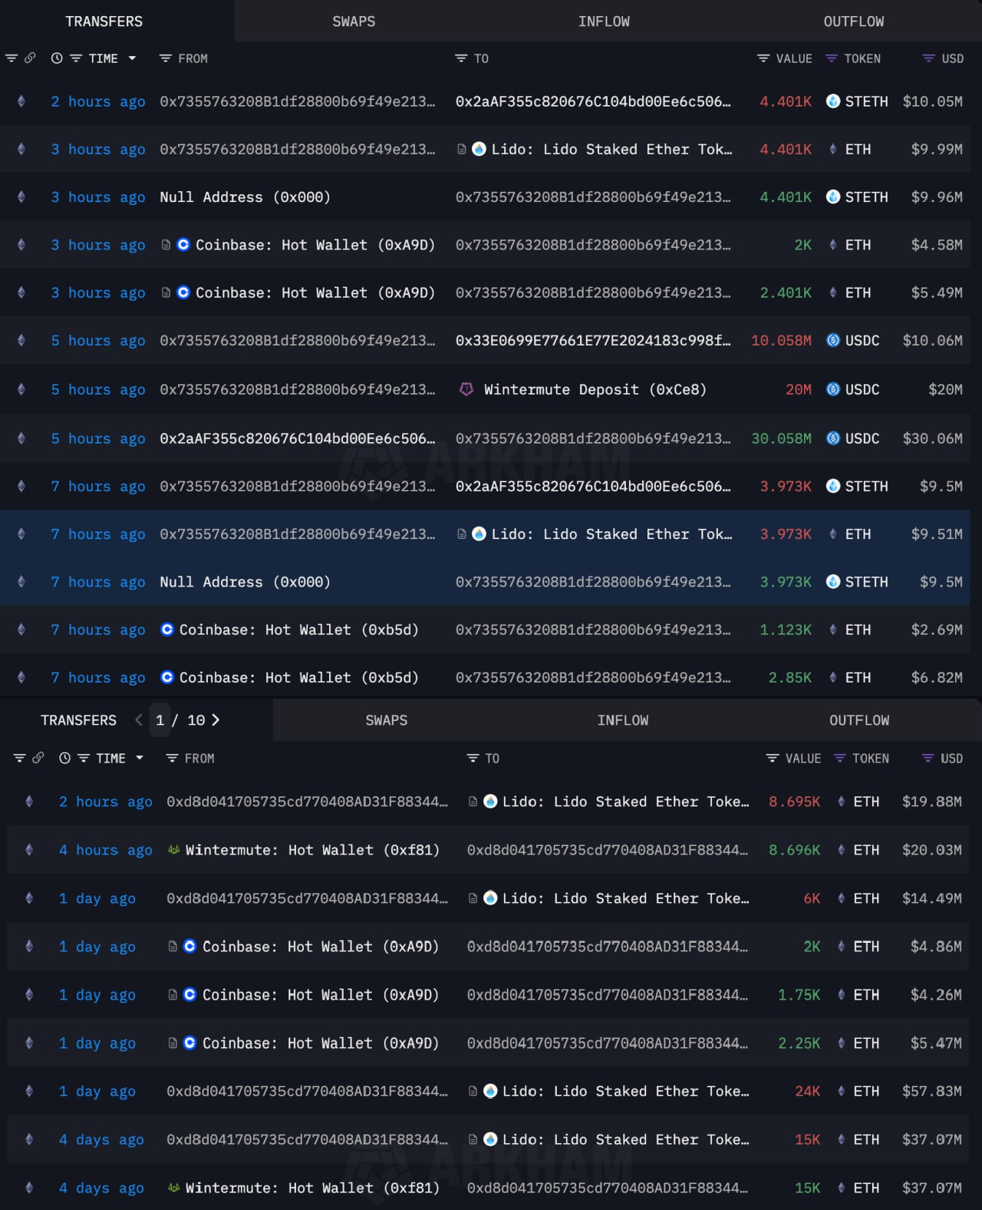982x1210 pixels.
Task: Click the Wintermute Deposit icon in $20M row
Action: (x=466, y=389)
